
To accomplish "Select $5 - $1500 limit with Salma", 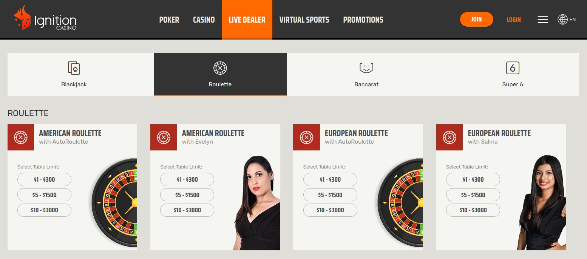I will (x=473, y=195).
